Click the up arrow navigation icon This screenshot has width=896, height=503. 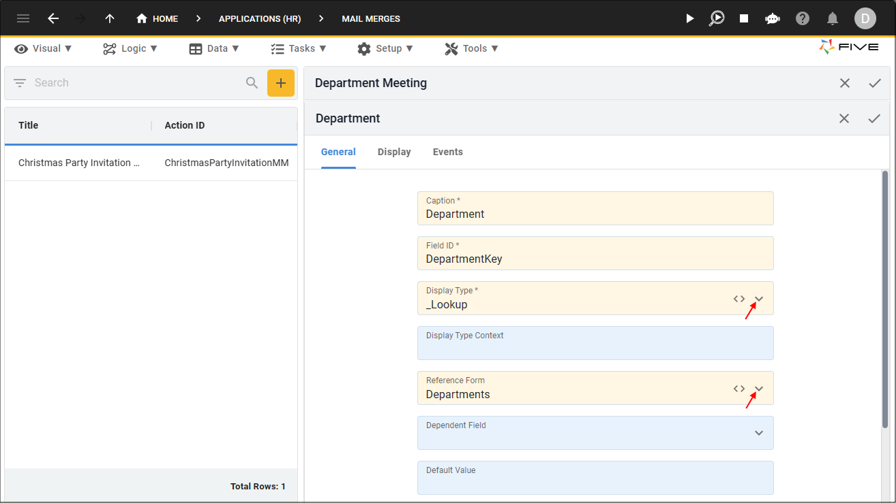tap(110, 18)
